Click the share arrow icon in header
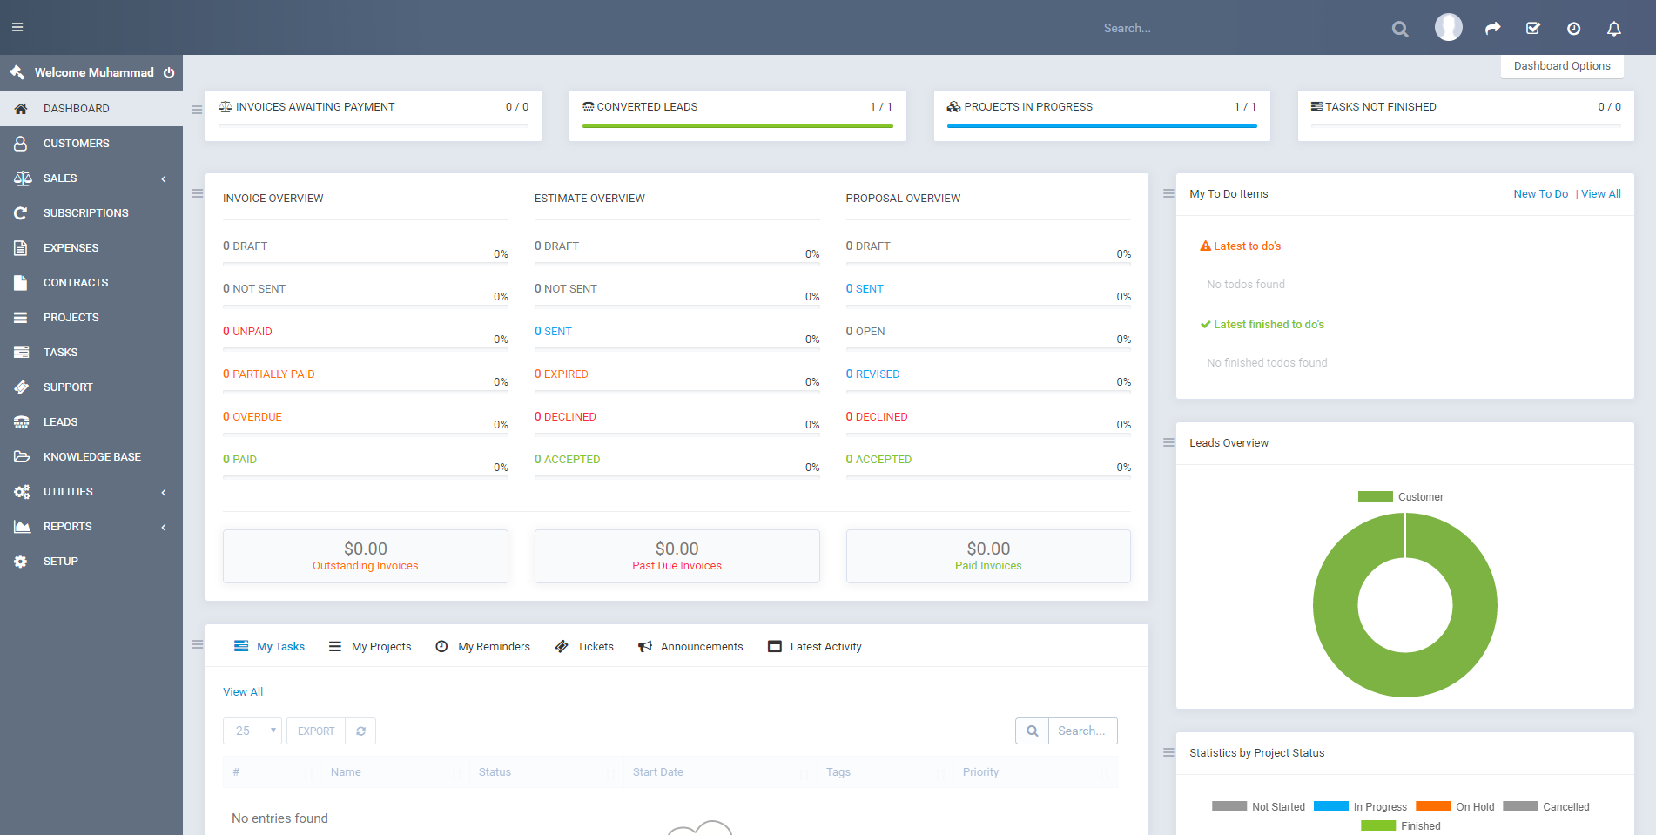1656x835 pixels. 1492,29
